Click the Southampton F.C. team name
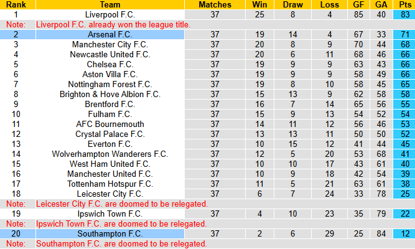This screenshot has height=249, width=415. click(x=110, y=234)
